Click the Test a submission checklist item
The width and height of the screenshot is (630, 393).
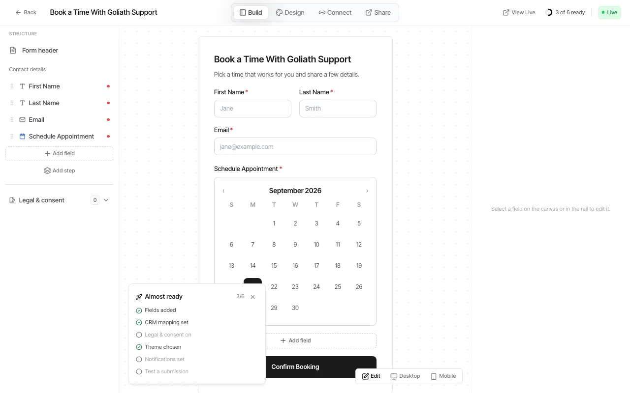pos(162,371)
